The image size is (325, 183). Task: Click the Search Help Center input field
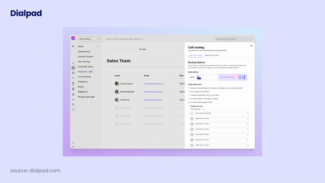click(233, 39)
